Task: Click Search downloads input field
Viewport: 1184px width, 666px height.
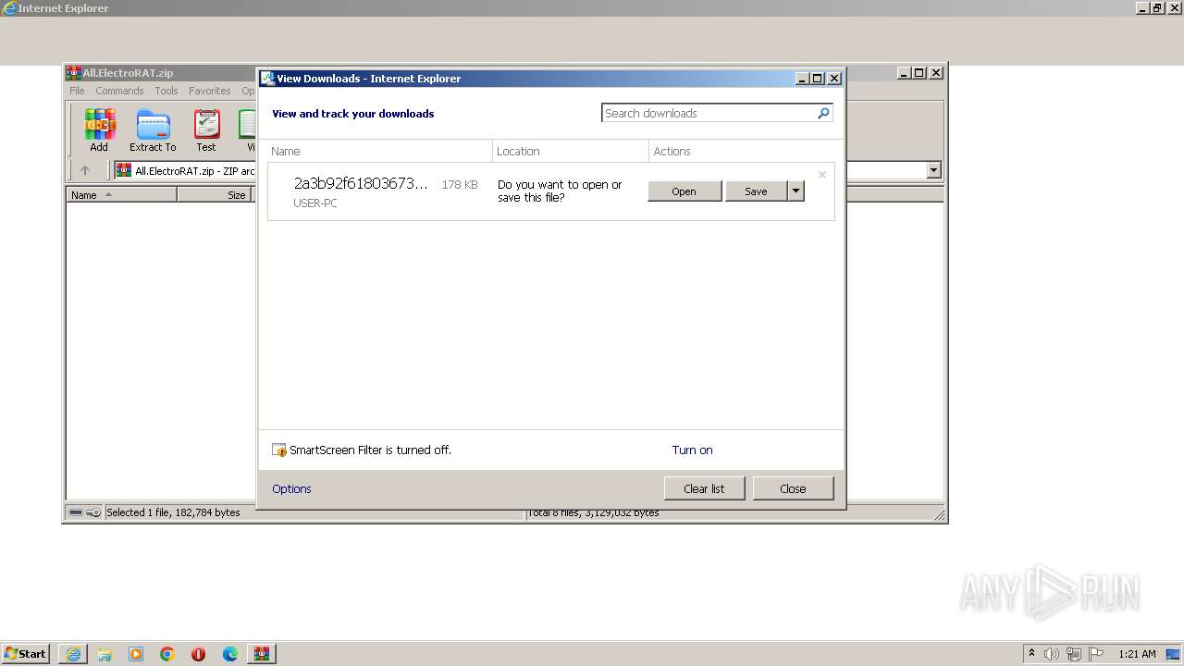Action: point(709,113)
